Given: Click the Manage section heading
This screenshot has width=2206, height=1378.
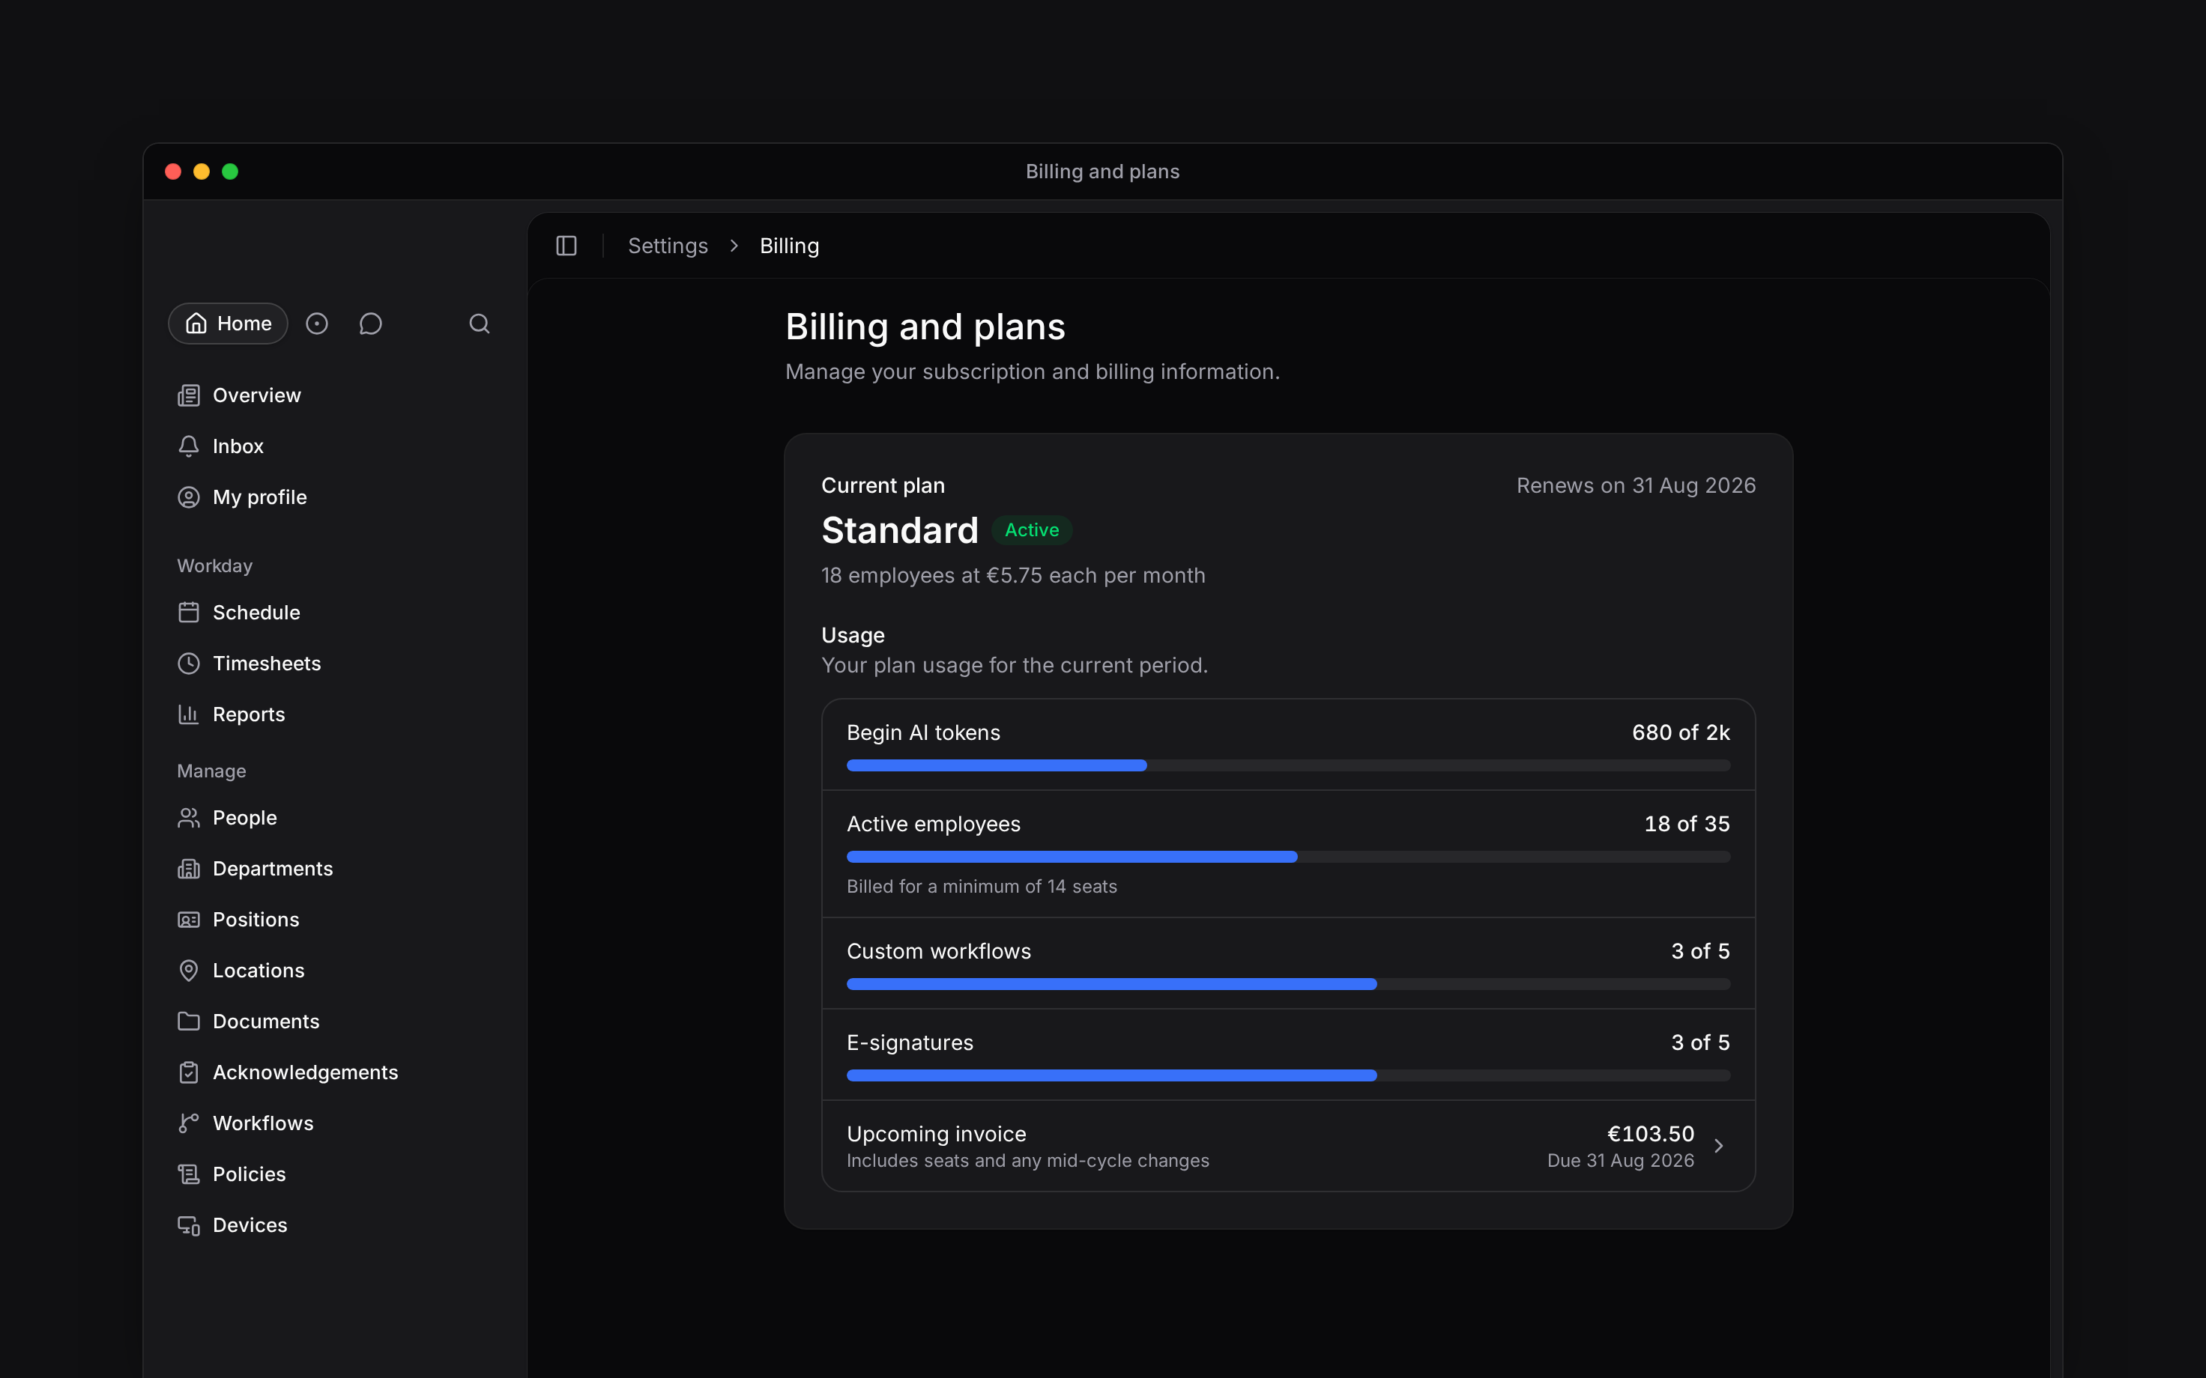Looking at the screenshot, I should [x=211, y=771].
